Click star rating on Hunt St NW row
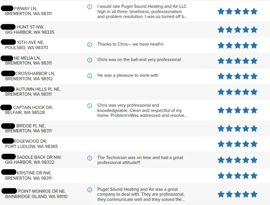 (x=237, y=30)
